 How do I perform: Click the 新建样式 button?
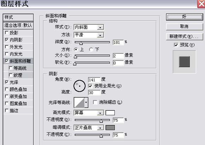(x=184, y=36)
